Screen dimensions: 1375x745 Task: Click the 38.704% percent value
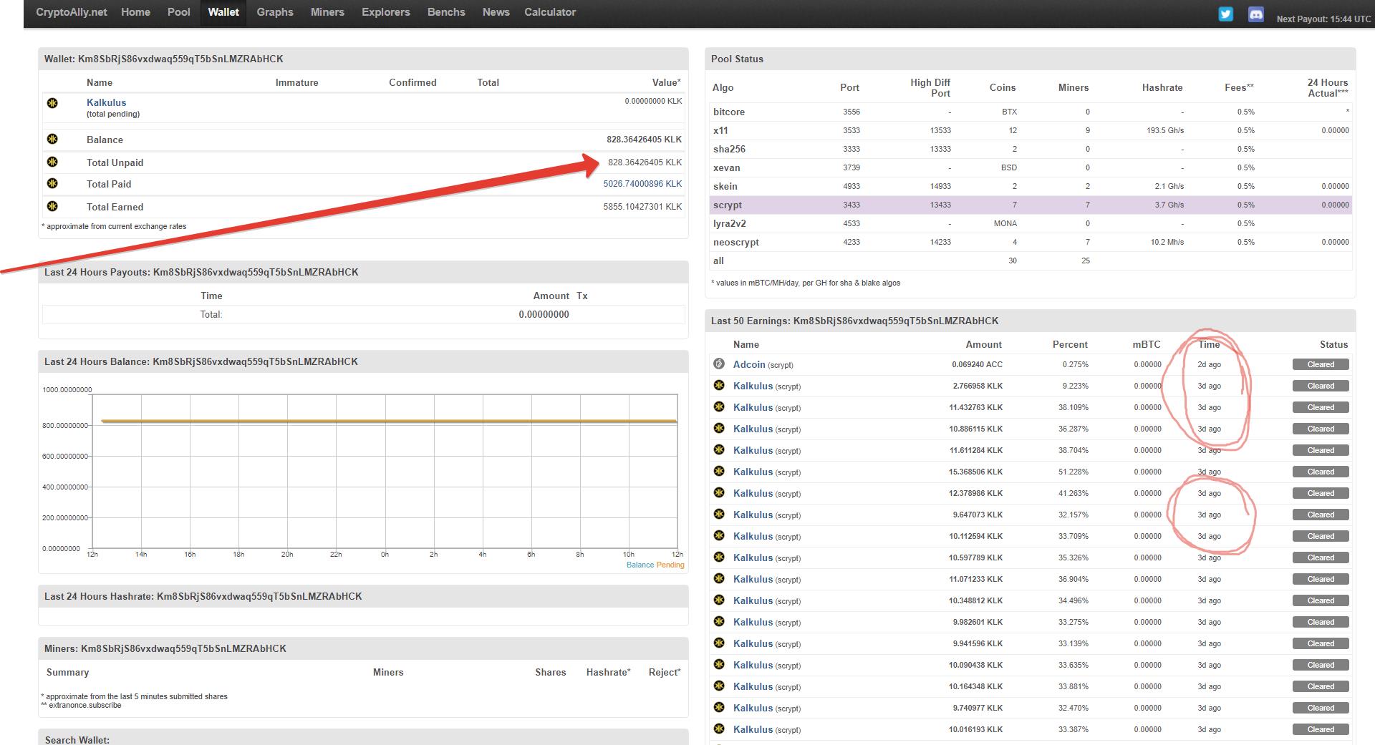(x=1074, y=450)
